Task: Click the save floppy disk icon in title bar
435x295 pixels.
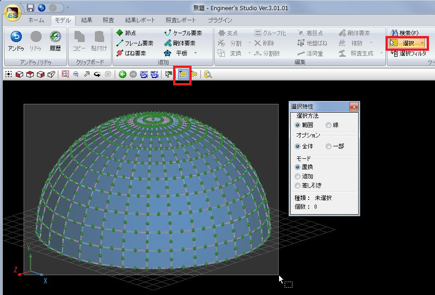Action: pos(31,8)
